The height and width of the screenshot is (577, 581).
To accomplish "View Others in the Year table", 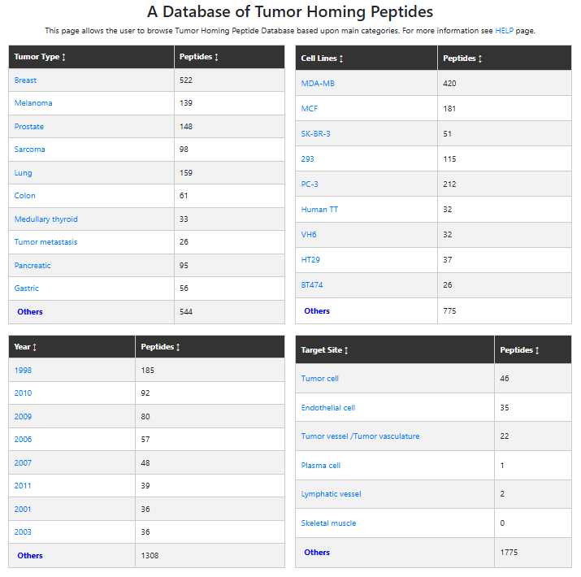I will (x=30, y=556).
